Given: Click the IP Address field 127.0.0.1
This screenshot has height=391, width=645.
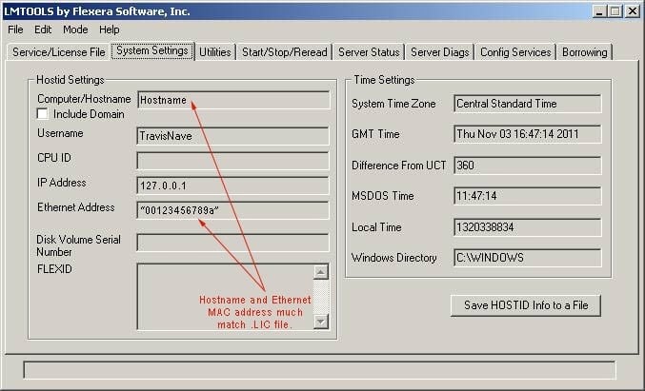Looking at the screenshot, I should [x=232, y=186].
